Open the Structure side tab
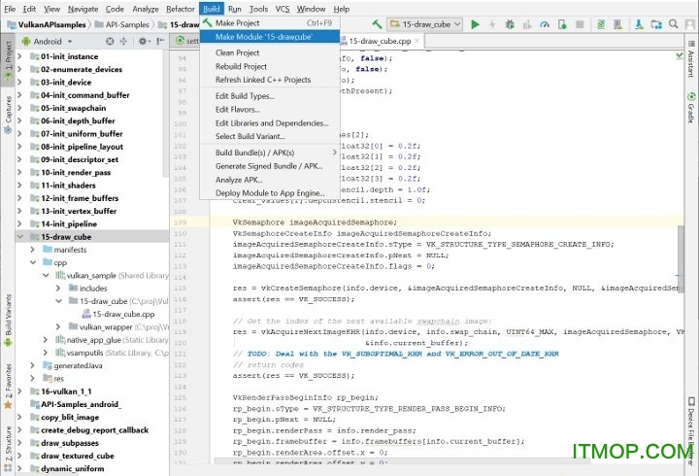 pyautogui.click(x=8, y=449)
